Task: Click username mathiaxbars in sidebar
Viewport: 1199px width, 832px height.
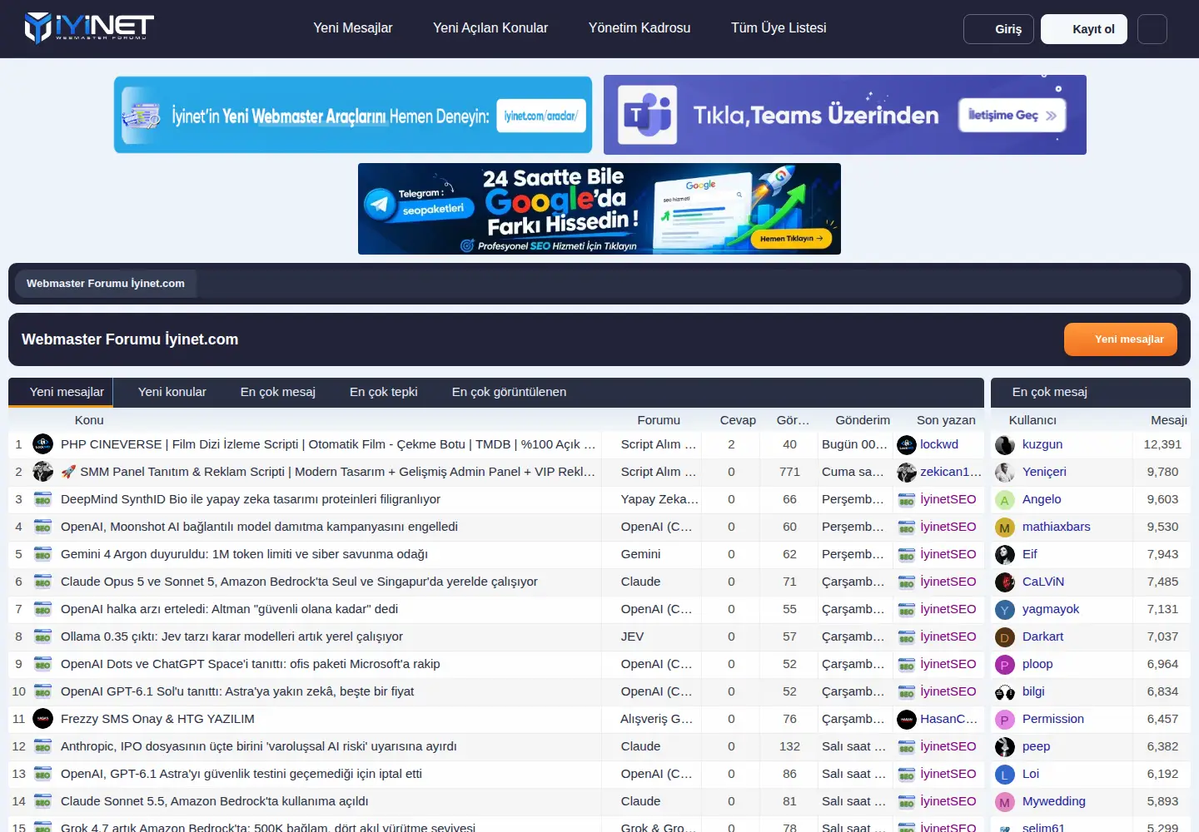Action: (x=1056, y=527)
